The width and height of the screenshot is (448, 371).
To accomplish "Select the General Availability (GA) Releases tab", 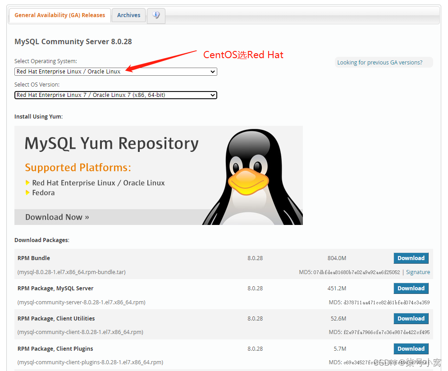I will [59, 15].
